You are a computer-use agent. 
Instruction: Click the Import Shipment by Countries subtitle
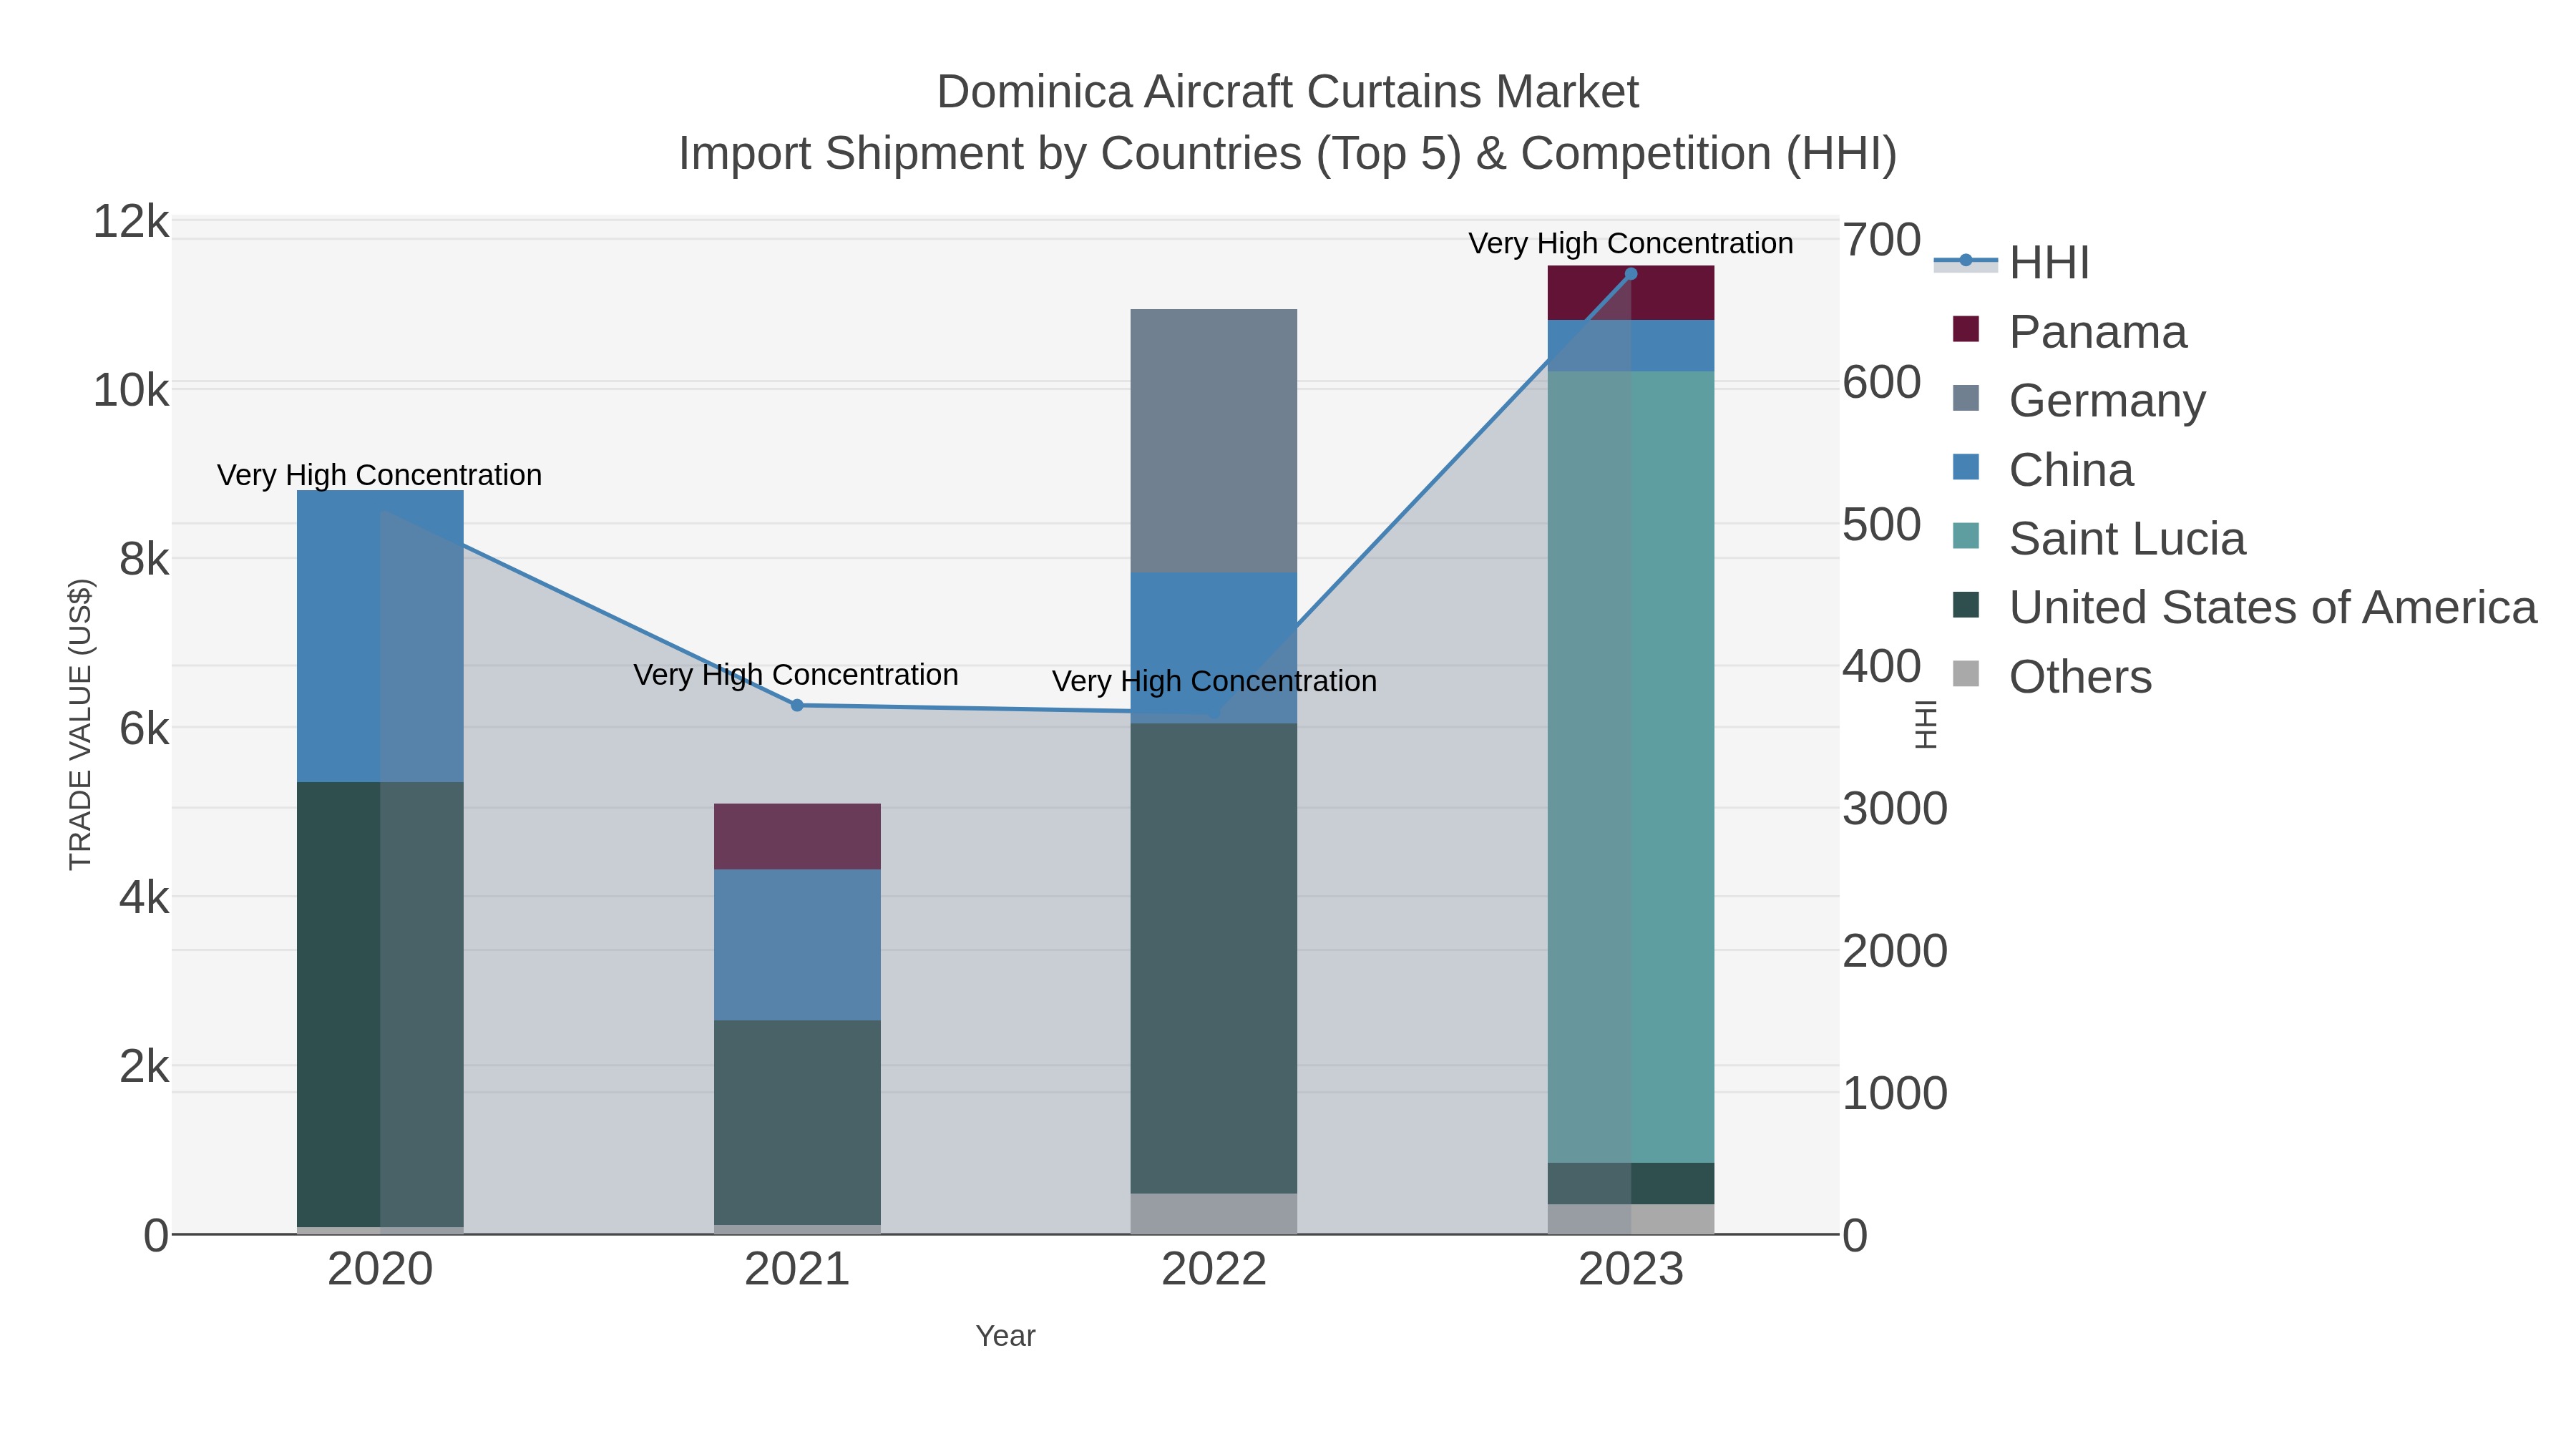point(1287,154)
